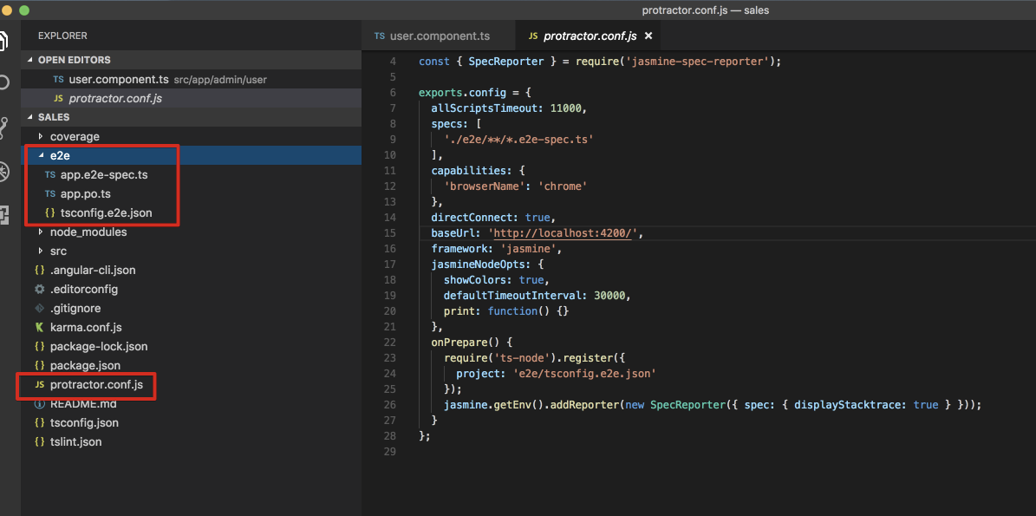Collapse the e2e folder
The height and width of the screenshot is (516, 1036).
tap(192, 155)
